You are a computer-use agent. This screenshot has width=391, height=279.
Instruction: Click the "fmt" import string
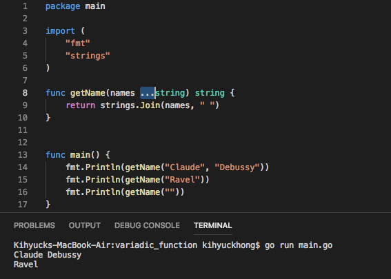tap(77, 43)
